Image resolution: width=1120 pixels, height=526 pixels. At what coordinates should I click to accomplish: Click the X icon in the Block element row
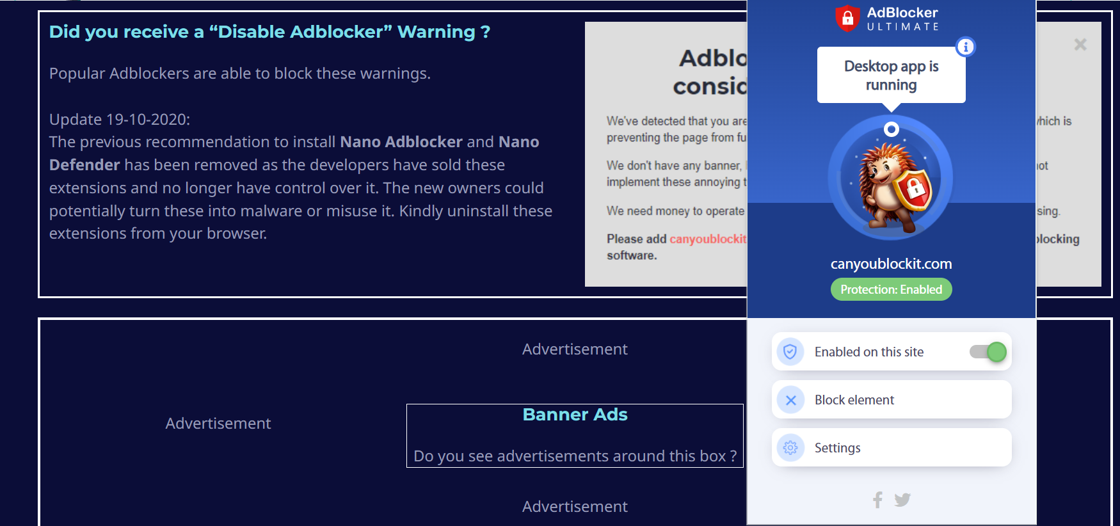[790, 400]
